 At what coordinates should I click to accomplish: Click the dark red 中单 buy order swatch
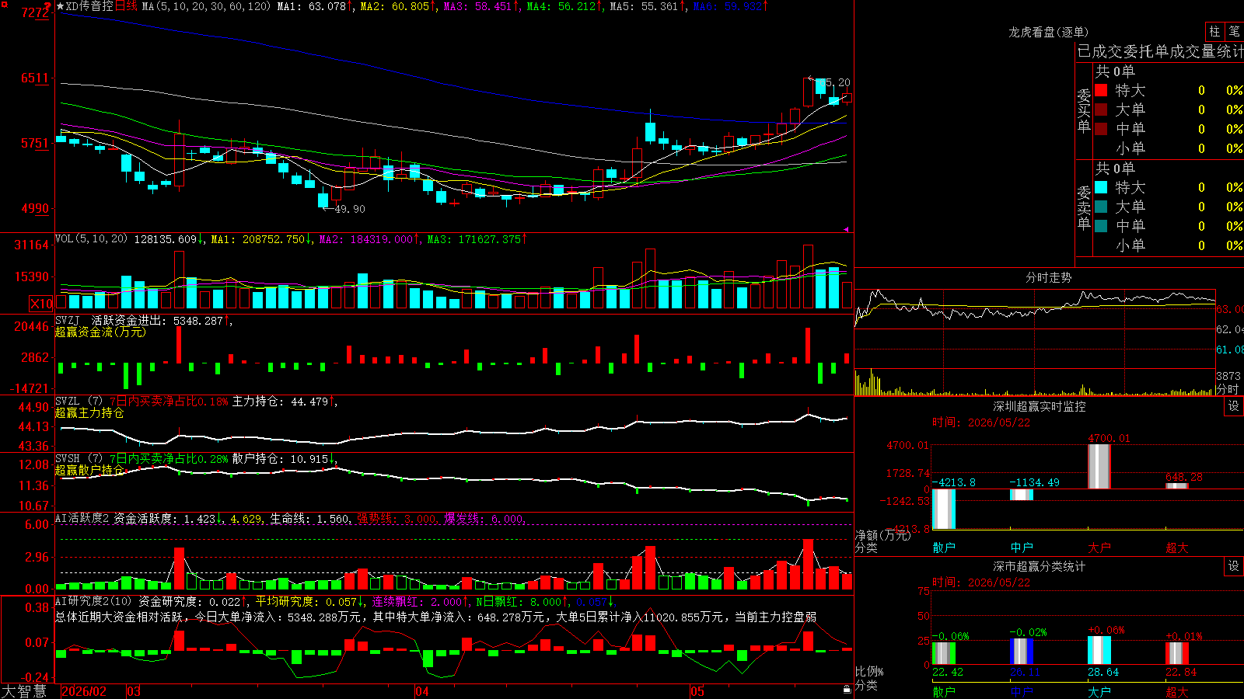tap(1101, 129)
